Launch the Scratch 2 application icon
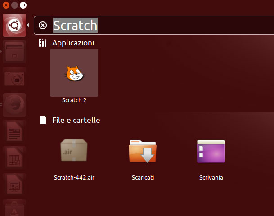 click(x=74, y=73)
